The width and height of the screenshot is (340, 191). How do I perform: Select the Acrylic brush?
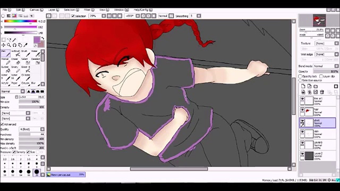(x=6, y=84)
